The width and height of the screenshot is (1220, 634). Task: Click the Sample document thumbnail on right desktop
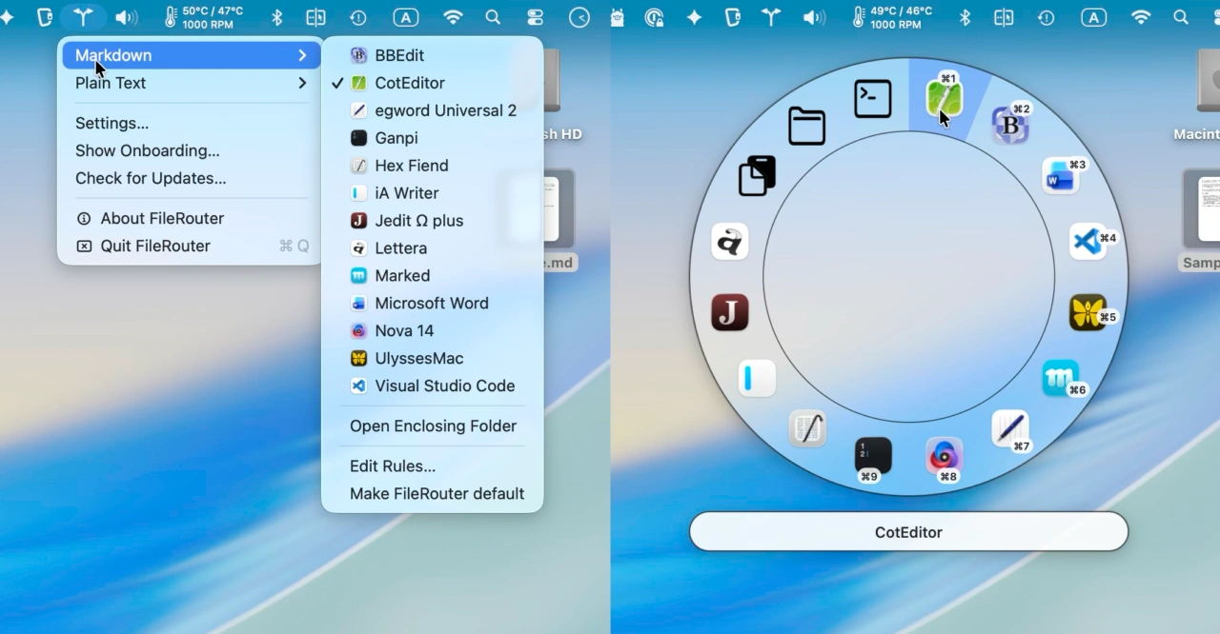coord(1203,208)
